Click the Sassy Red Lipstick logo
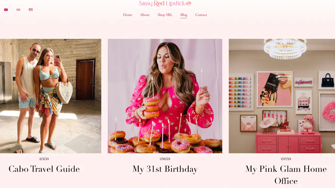335x188 pixels. click(x=165, y=4)
